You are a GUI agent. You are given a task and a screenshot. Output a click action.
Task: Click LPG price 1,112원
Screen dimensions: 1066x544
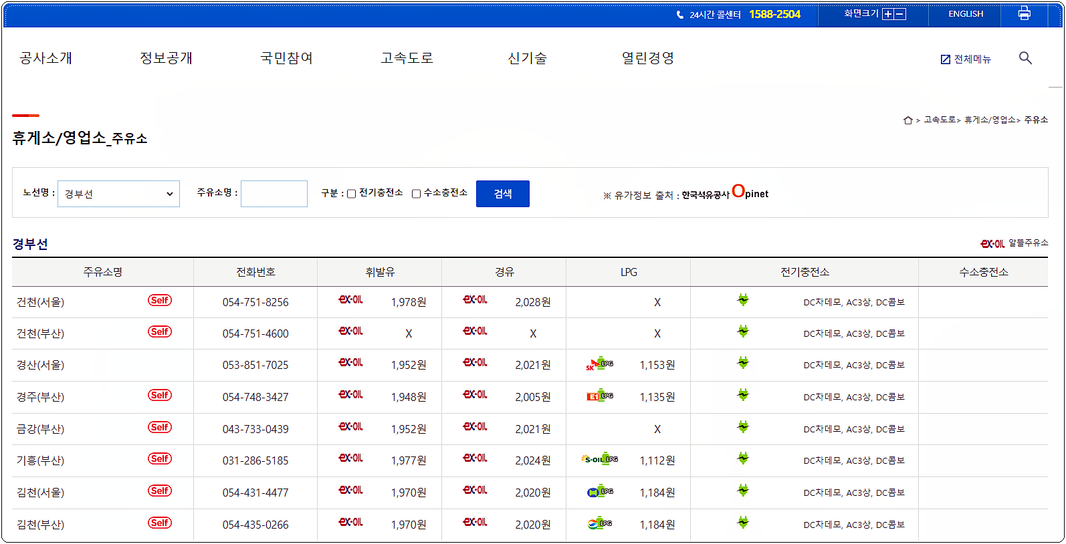(657, 460)
